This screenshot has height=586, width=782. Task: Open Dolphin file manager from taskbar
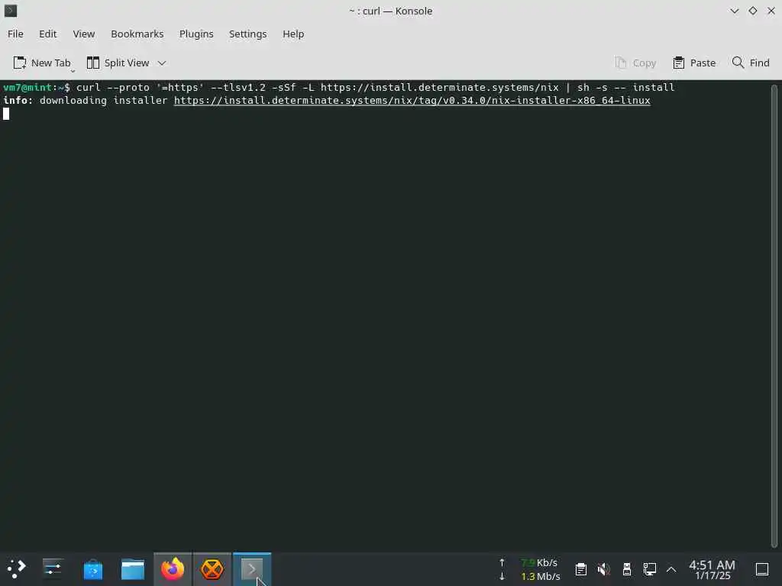[x=133, y=569]
